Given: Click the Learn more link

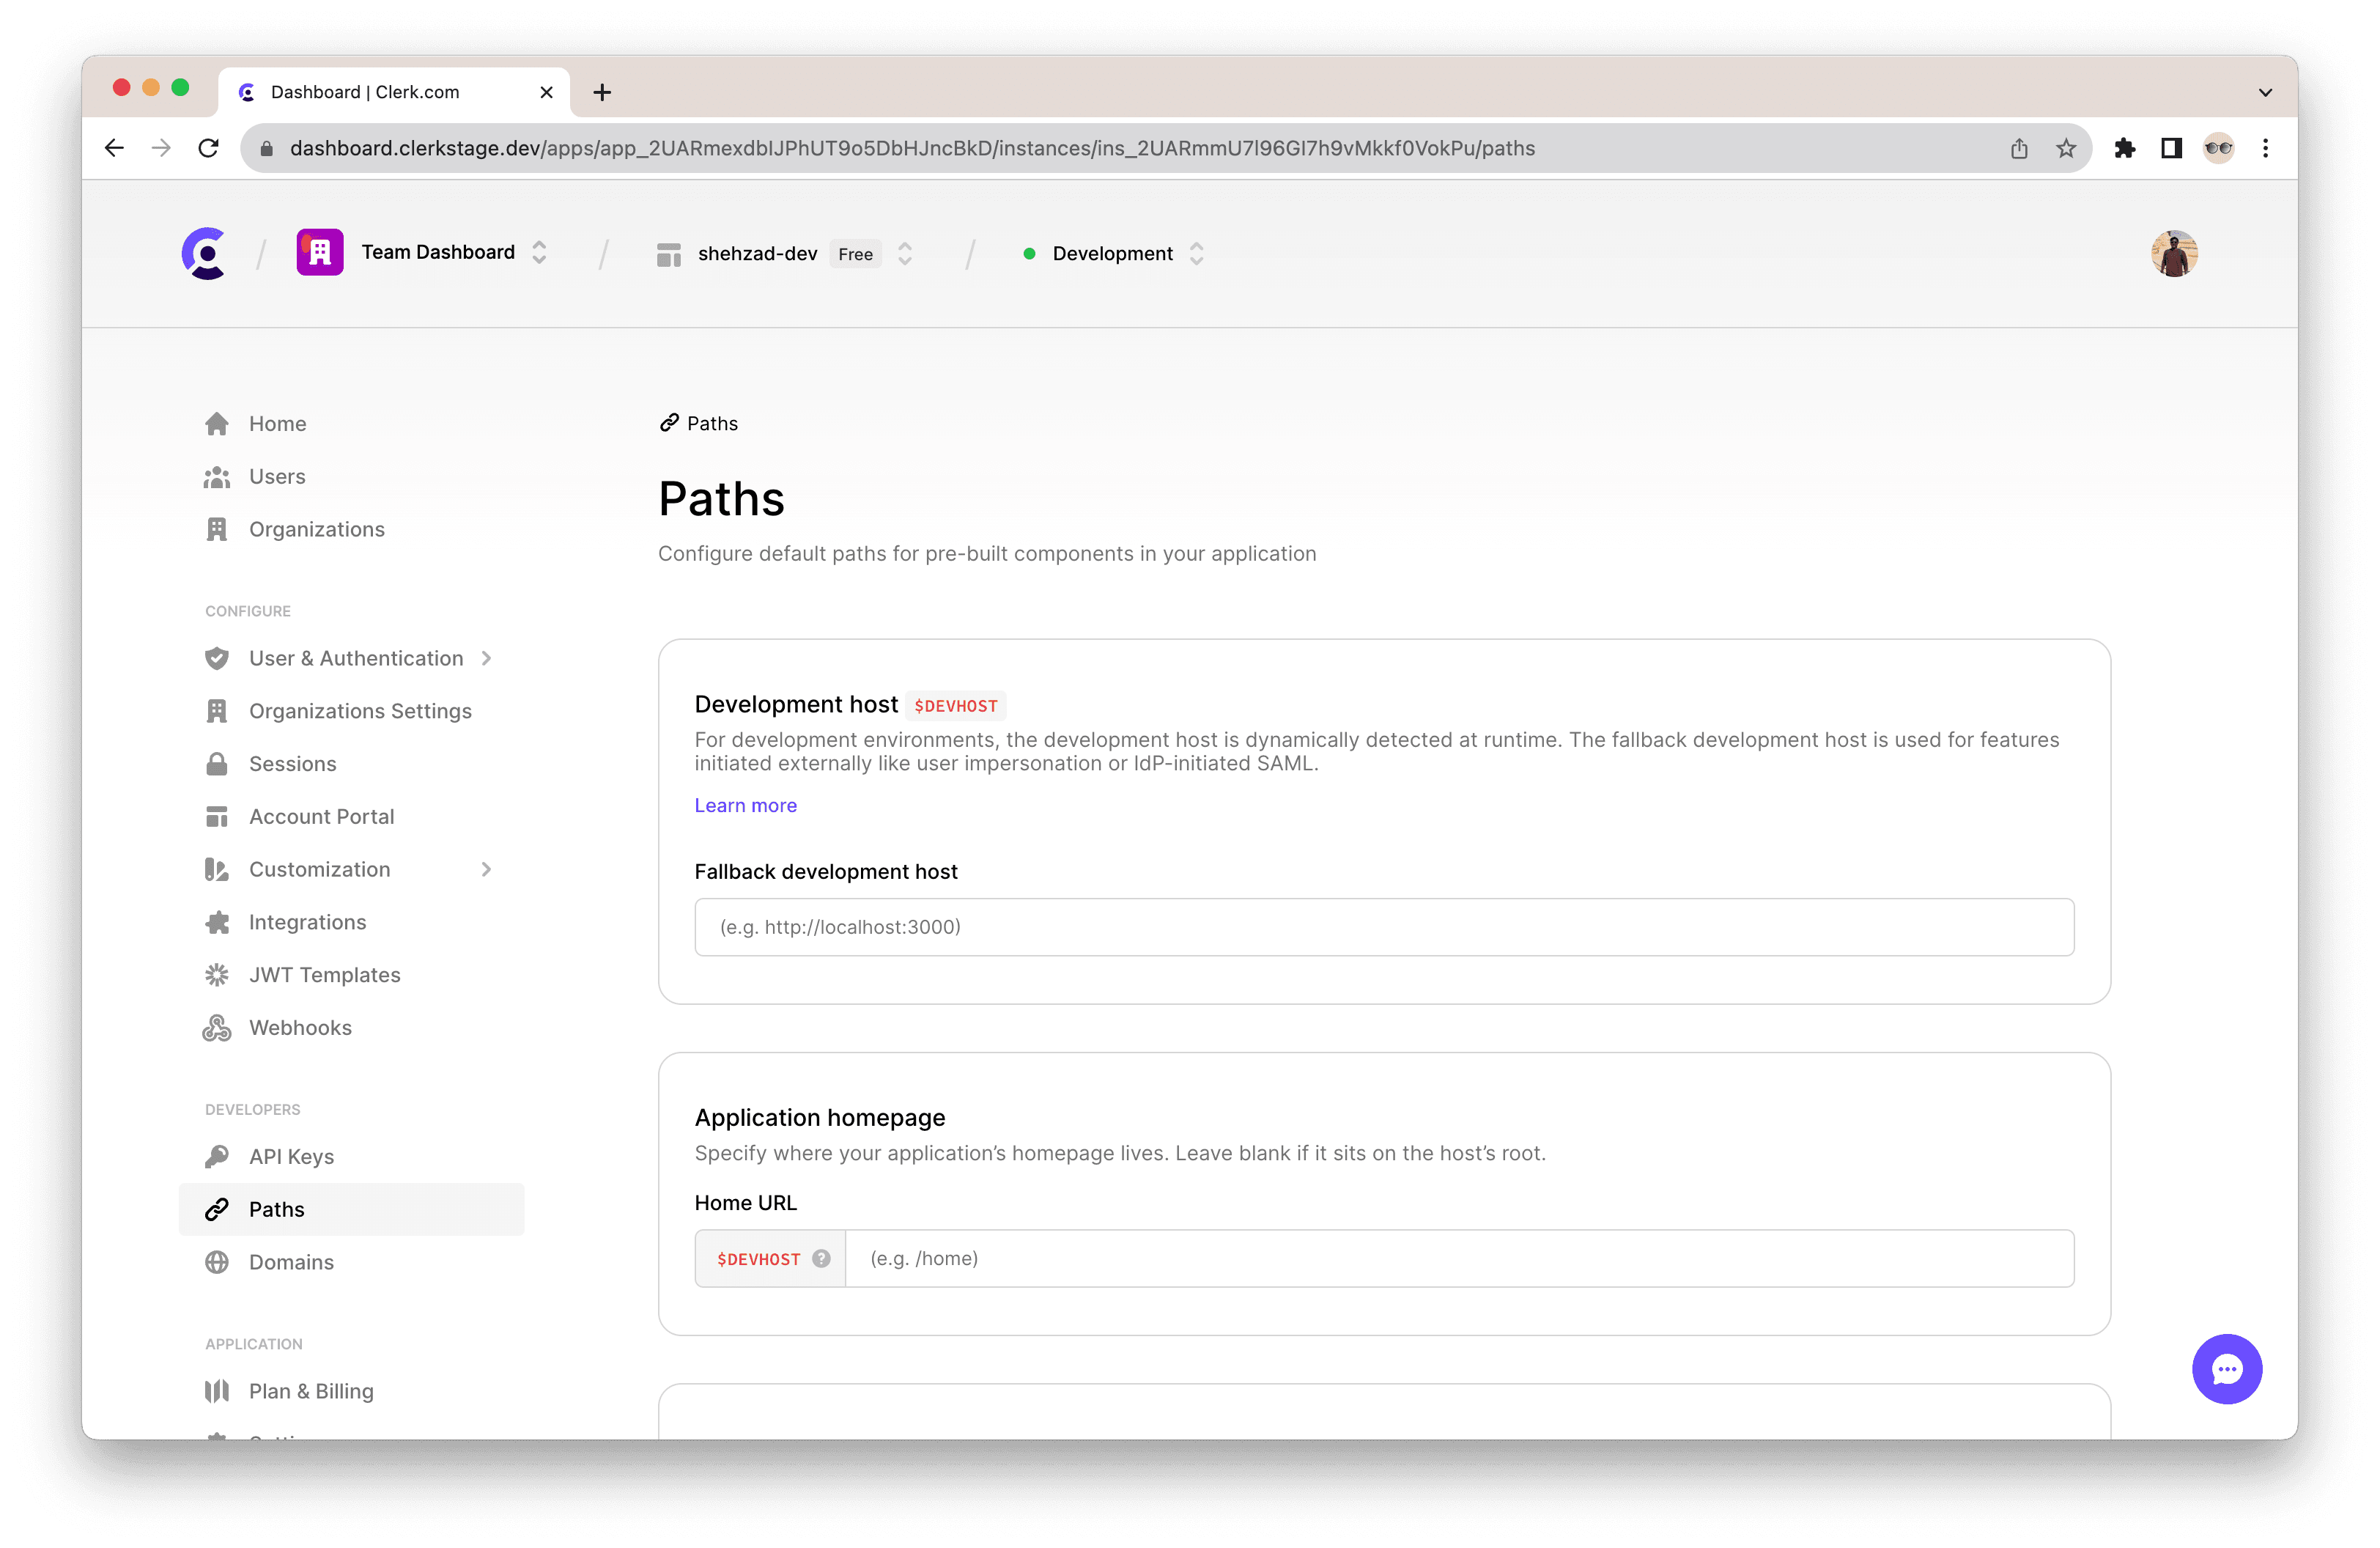Looking at the screenshot, I should coord(744,803).
